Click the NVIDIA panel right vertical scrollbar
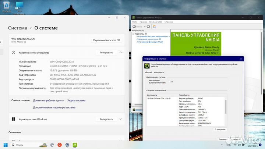Viewport: 265px width, 149px height. click(261, 63)
